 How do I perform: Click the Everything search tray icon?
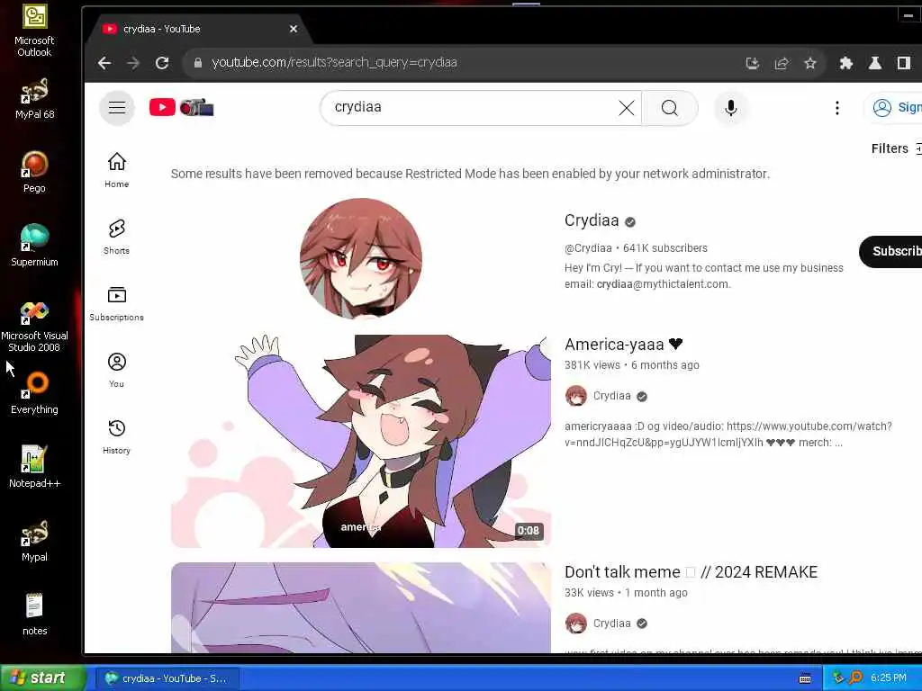pos(855,678)
